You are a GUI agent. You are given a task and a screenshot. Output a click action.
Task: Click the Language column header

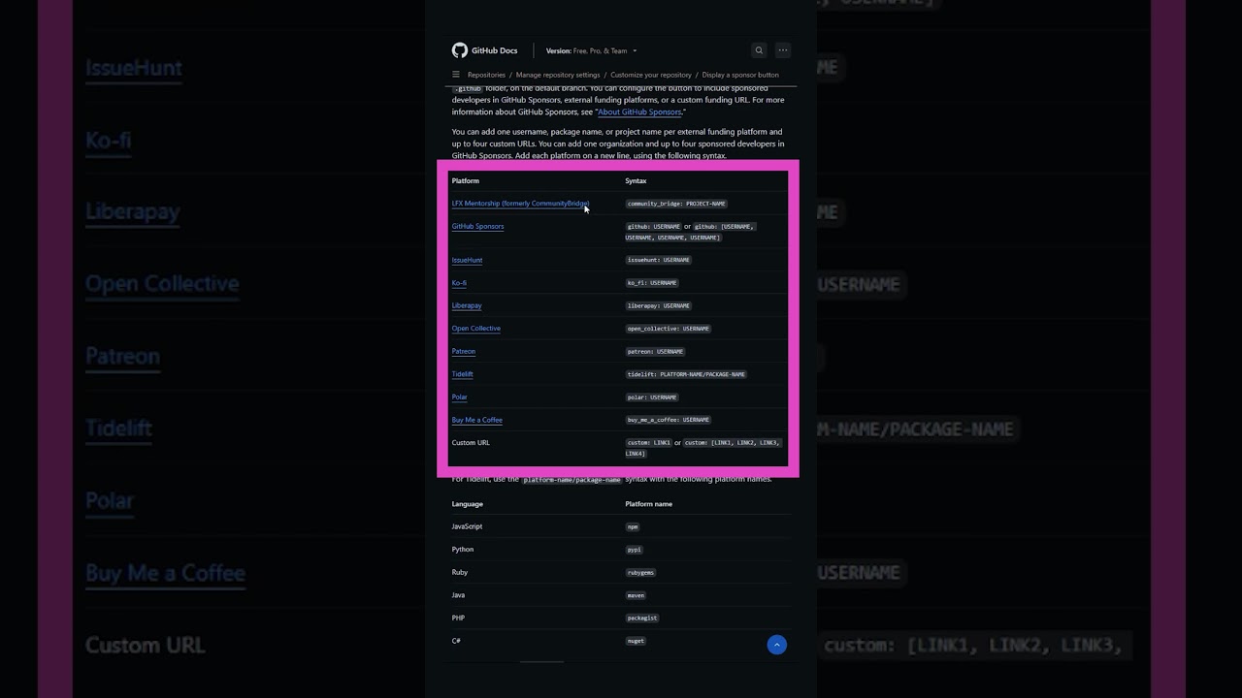click(467, 504)
